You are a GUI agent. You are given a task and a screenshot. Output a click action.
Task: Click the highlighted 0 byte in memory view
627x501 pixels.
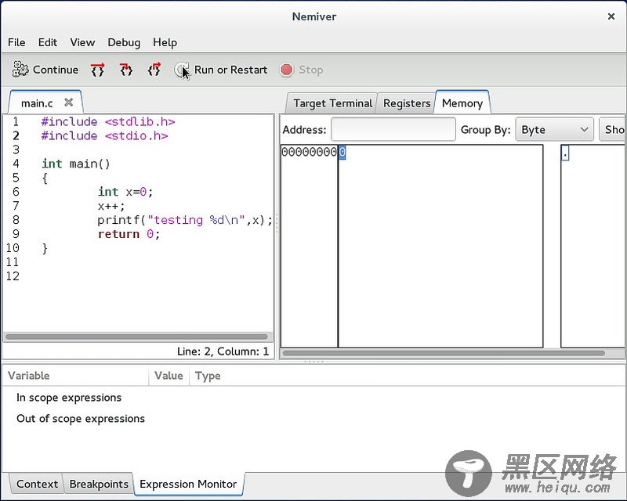coord(342,152)
